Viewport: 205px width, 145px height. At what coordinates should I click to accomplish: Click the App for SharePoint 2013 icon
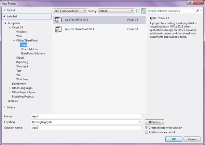[x=58, y=29]
